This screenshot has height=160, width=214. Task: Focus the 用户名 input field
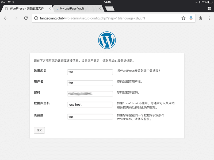click(x=90, y=83)
